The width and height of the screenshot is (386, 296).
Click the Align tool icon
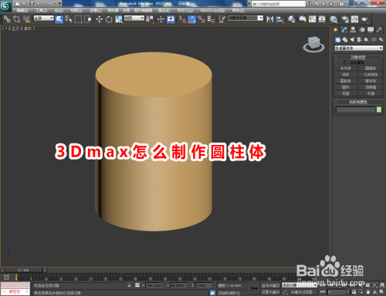(279, 19)
